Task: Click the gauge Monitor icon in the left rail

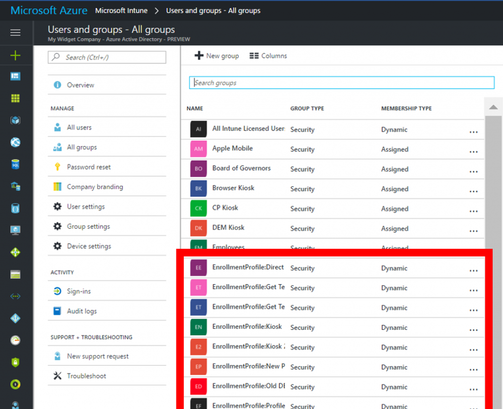Action: pos(15,340)
